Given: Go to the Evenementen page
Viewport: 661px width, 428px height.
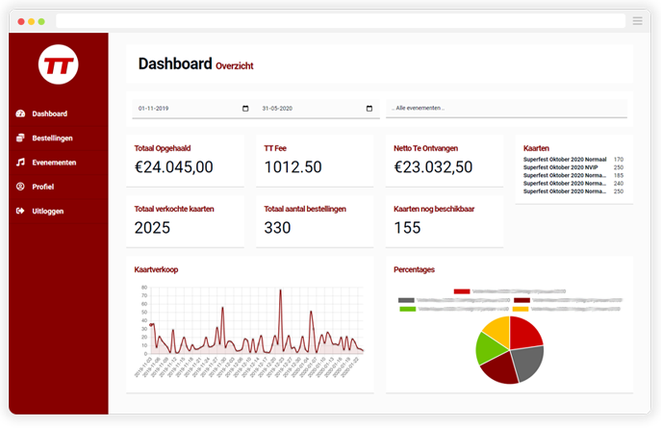Looking at the screenshot, I should click(54, 163).
